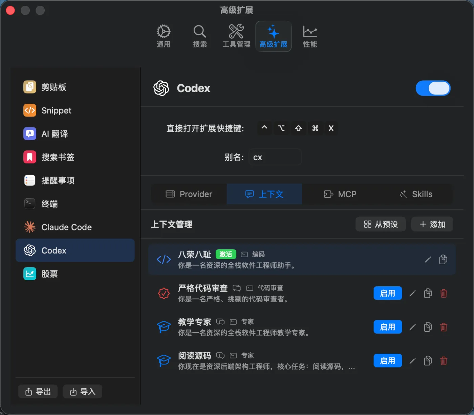Toggle the Codex extension switch off
The image size is (474, 415).
pyautogui.click(x=433, y=88)
